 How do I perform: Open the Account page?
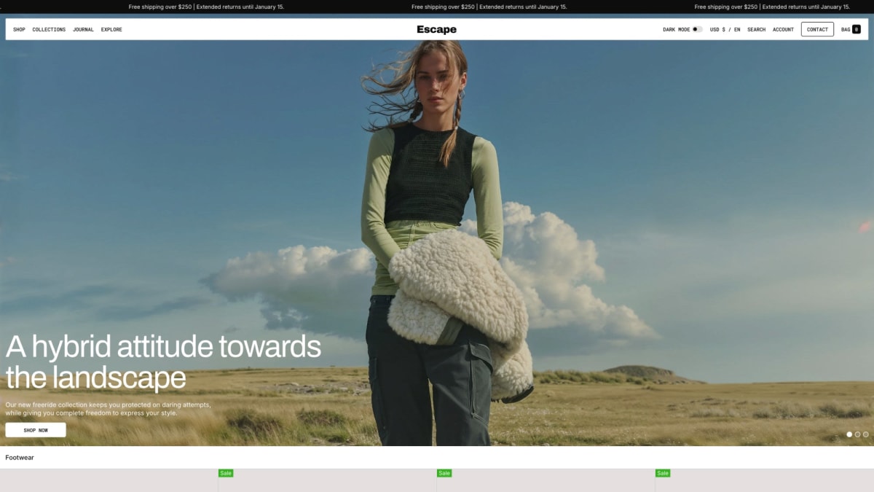pyautogui.click(x=783, y=29)
